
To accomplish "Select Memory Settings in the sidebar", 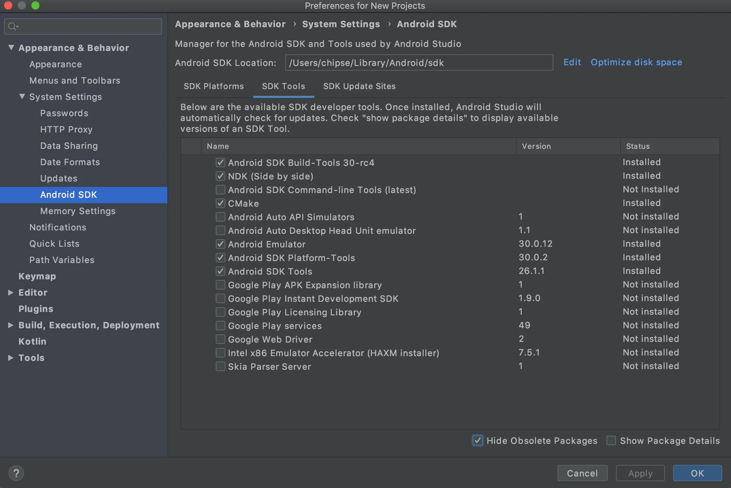I will [x=78, y=211].
